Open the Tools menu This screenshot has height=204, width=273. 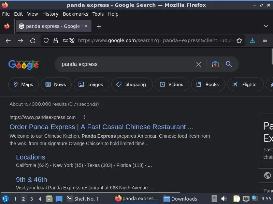pyautogui.click(x=98, y=14)
